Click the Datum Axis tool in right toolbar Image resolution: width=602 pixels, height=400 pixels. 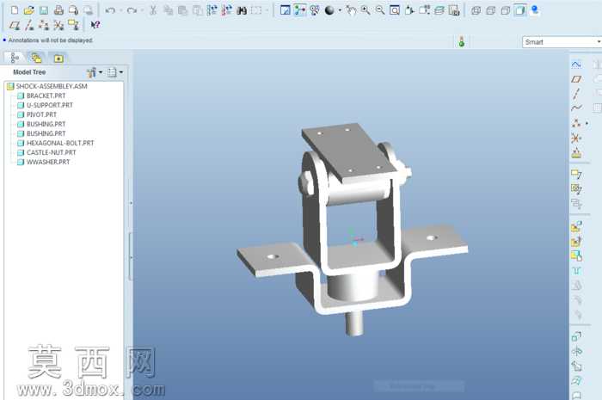[576, 94]
